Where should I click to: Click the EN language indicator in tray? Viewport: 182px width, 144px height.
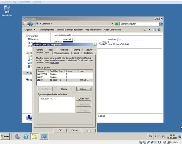[150, 136]
